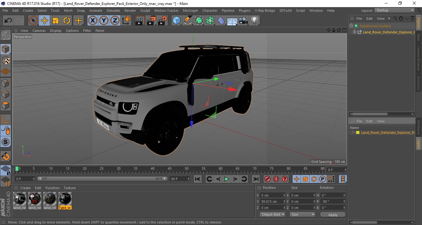
Task: Expand the Land_Rover_Defender object tree
Action: coord(355,32)
